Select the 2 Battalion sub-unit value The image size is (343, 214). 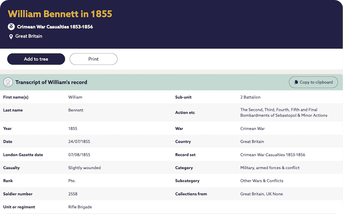coord(250,97)
